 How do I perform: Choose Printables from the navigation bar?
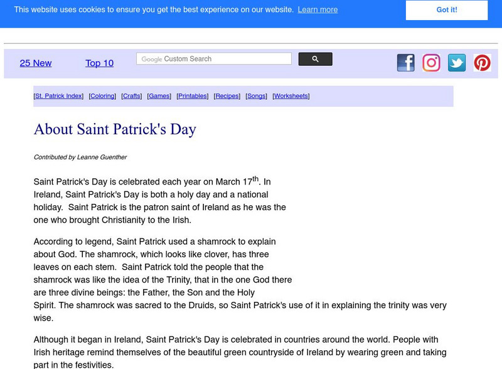[193, 96]
